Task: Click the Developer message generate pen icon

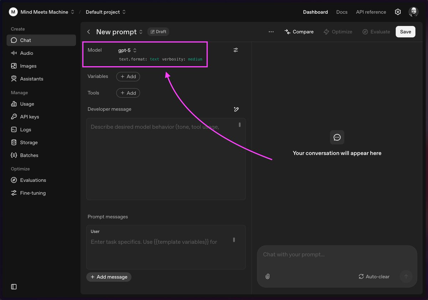Action: [x=236, y=109]
